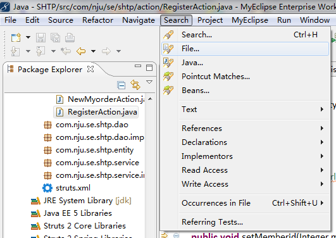Open the MyEclipse menu
This screenshot has height=238, width=336.
click(x=250, y=20)
